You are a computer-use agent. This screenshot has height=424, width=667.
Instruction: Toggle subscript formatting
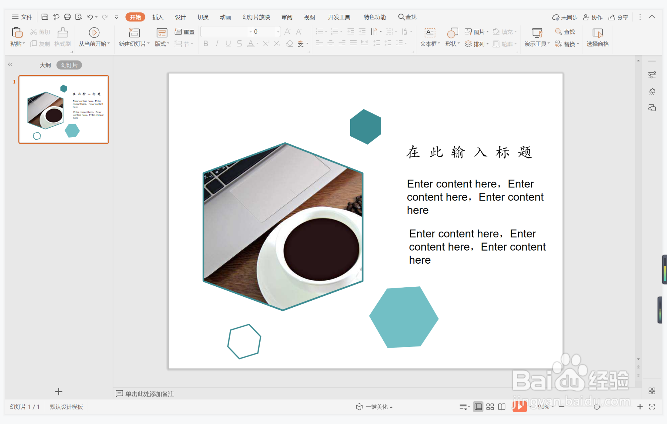click(x=277, y=43)
